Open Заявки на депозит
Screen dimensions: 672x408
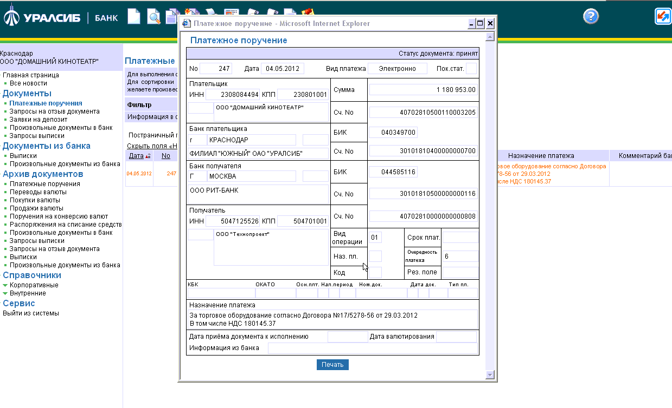[39, 120]
